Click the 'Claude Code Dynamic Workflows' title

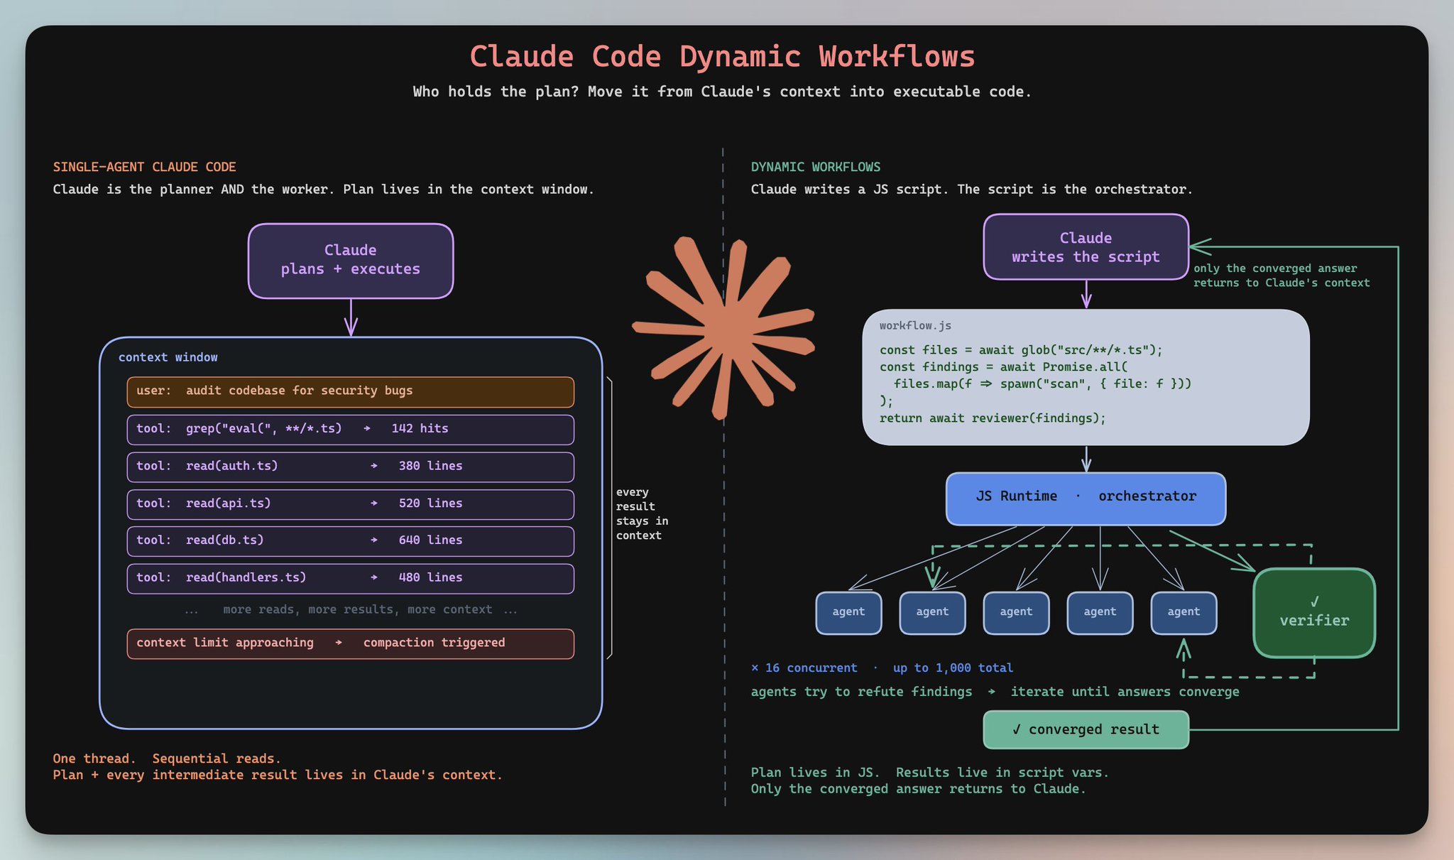pyautogui.click(x=722, y=57)
